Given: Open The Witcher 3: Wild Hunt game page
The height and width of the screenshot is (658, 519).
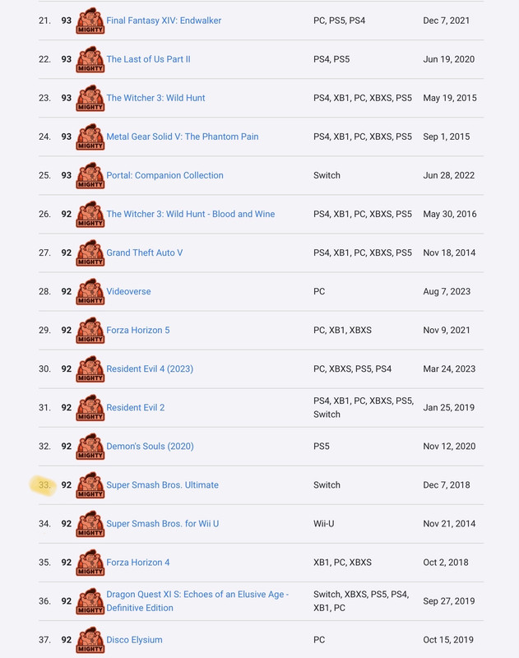Looking at the screenshot, I should pyautogui.click(x=155, y=98).
